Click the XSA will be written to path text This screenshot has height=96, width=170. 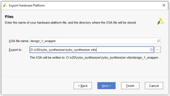pos(95,58)
